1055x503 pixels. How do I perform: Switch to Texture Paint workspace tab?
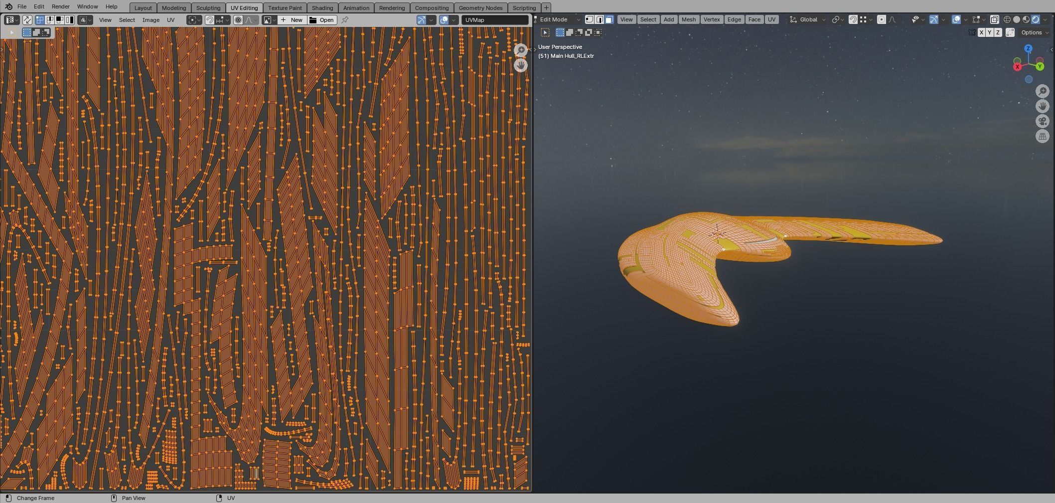[x=285, y=8]
